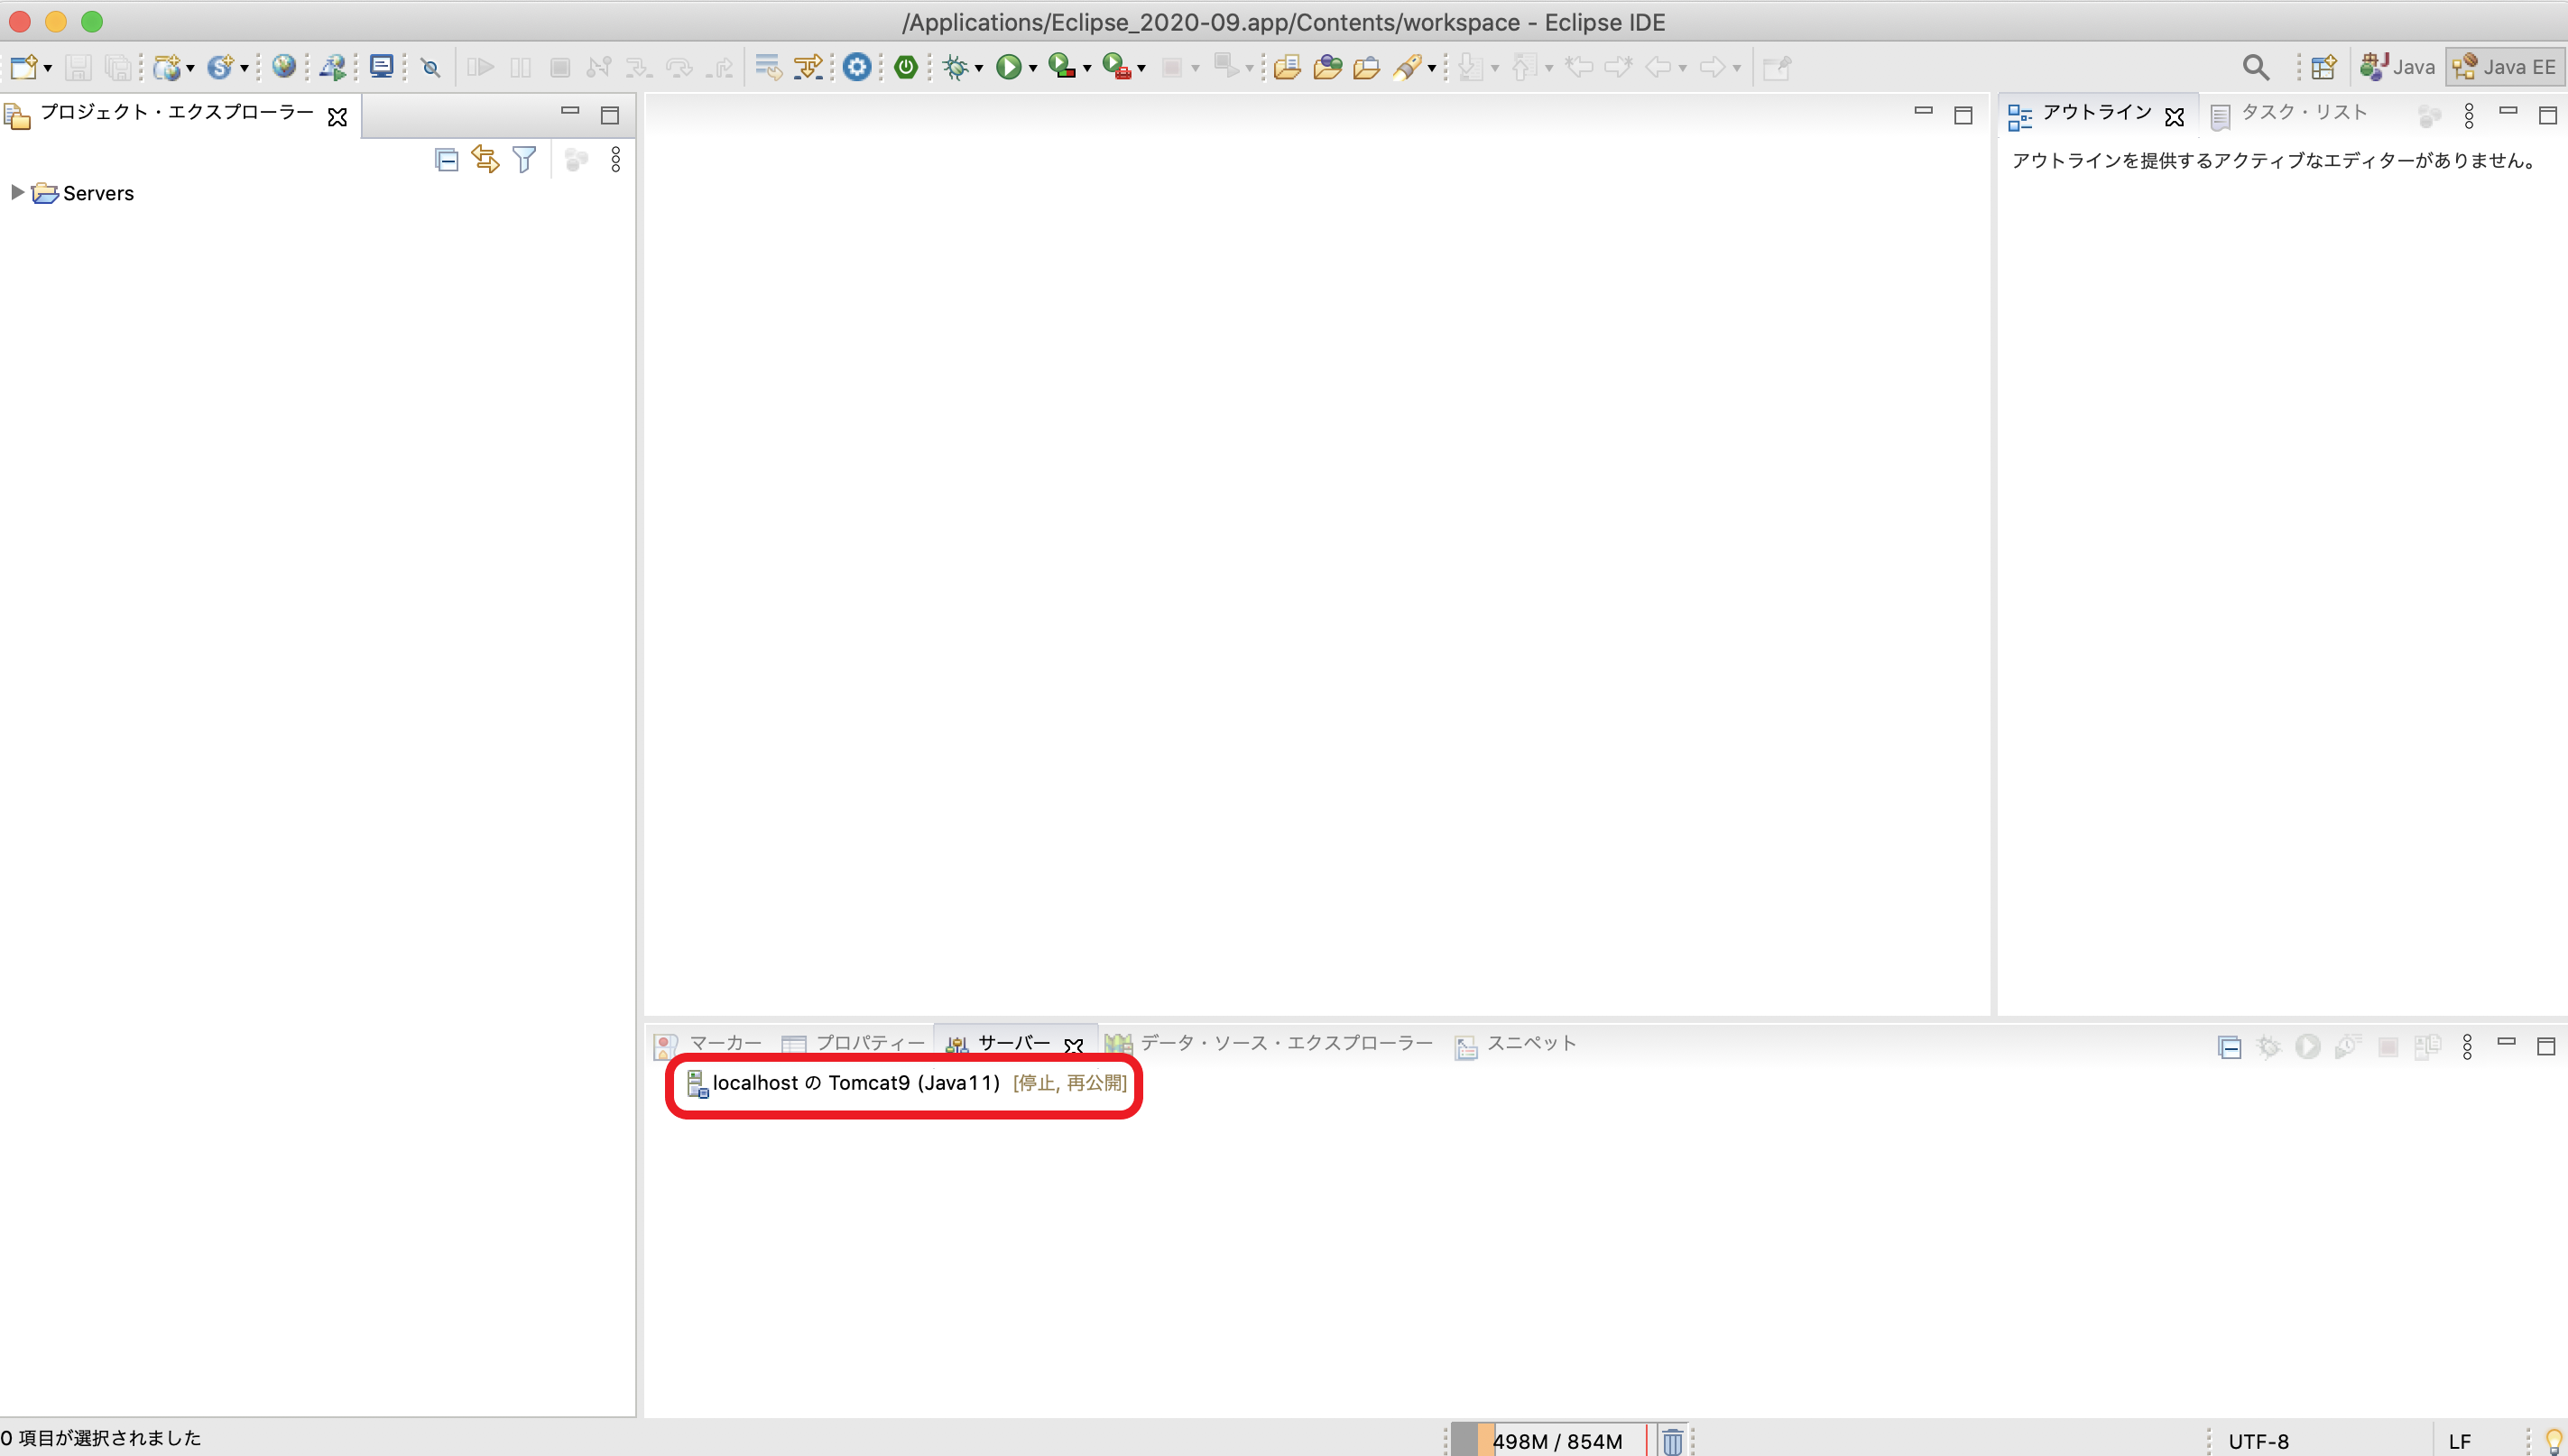
Task: Run garbage collector trash icon
Action: coord(1672,1441)
